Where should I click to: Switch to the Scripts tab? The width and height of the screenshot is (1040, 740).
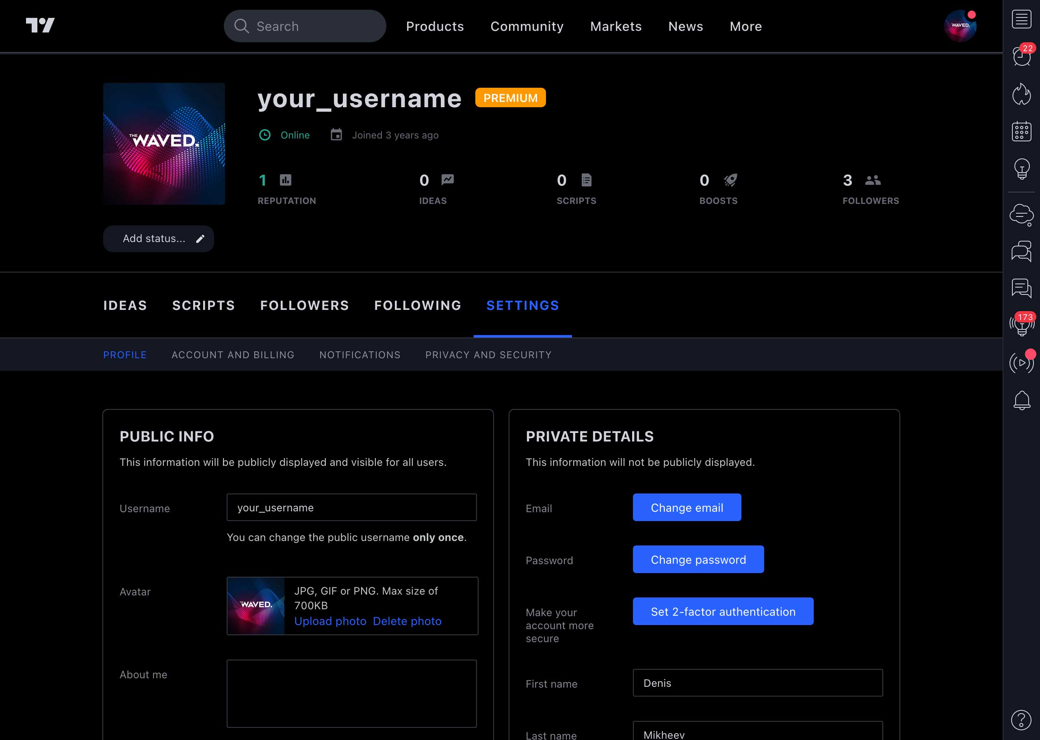(x=204, y=305)
